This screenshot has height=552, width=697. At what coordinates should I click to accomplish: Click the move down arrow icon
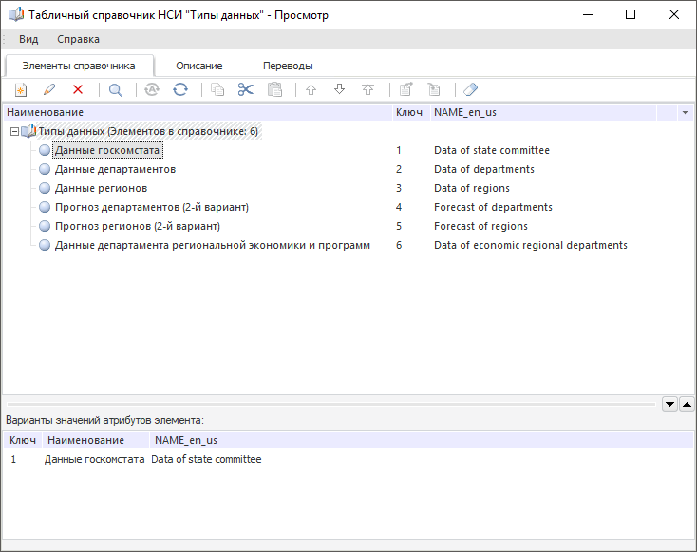pyautogui.click(x=339, y=90)
